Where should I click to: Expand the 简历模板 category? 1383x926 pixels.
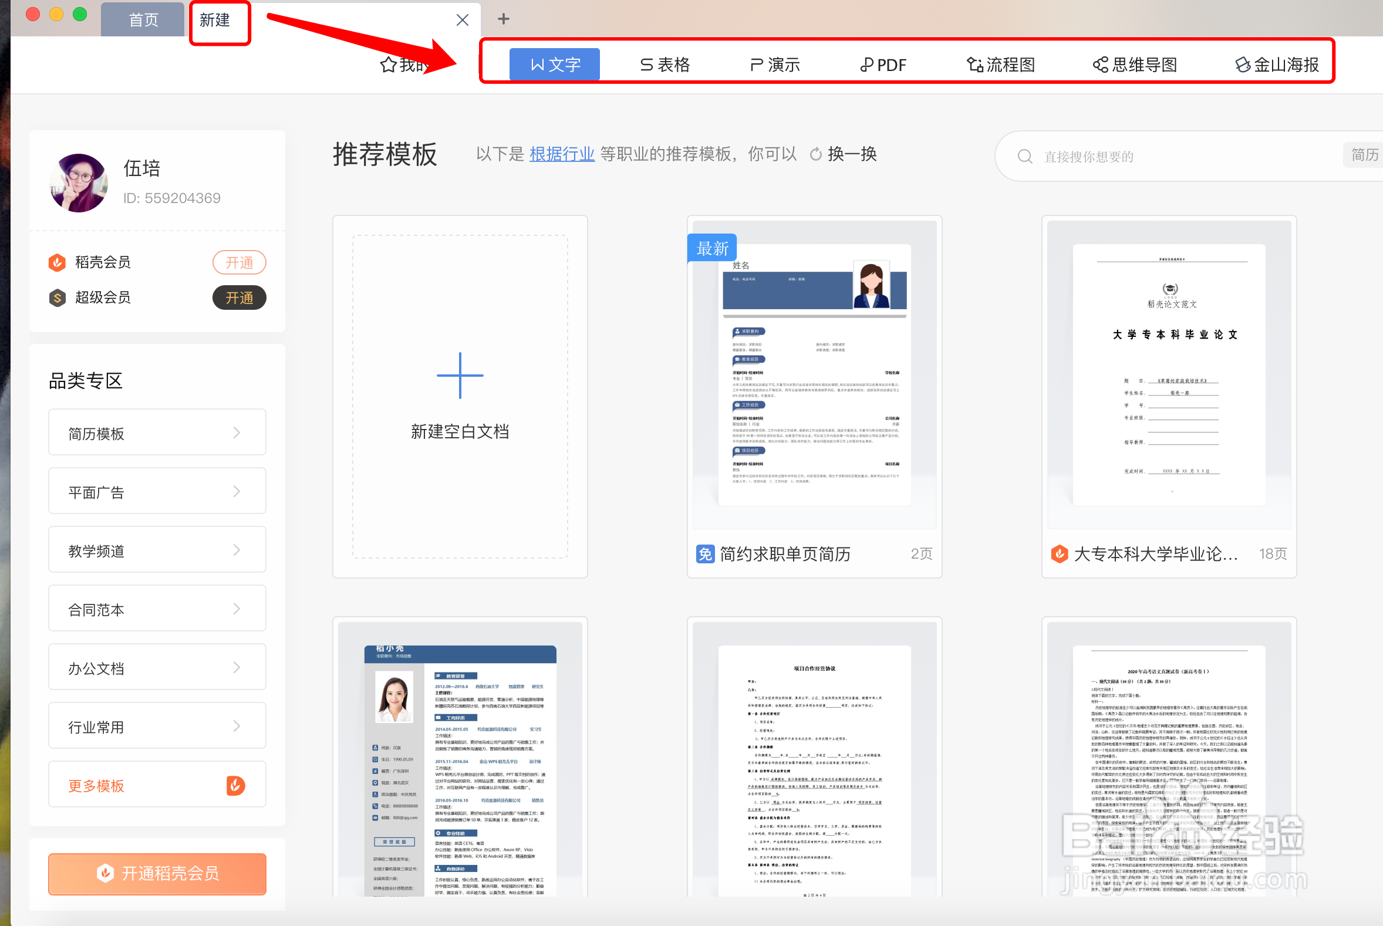click(x=157, y=433)
